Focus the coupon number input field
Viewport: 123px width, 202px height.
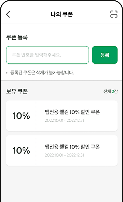pyautogui.click(x=48, y=55)
